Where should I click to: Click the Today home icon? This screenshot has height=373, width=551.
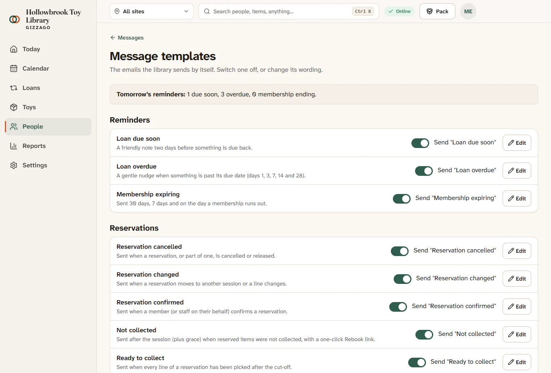pyautogui.click(x=14, y=49)
